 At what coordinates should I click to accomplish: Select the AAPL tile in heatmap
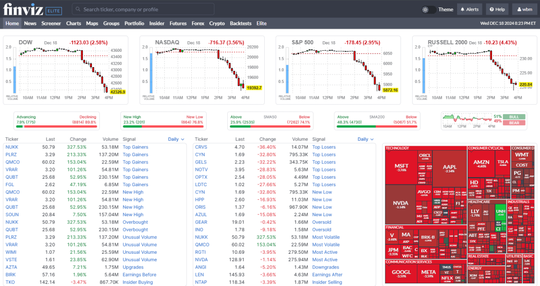coord(449,168)
